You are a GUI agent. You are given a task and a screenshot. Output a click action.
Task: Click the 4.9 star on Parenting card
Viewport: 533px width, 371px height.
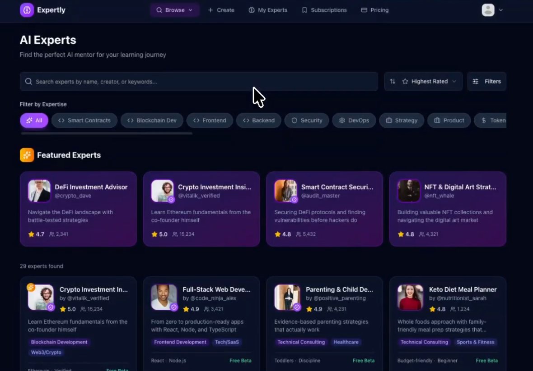(309, 309)
